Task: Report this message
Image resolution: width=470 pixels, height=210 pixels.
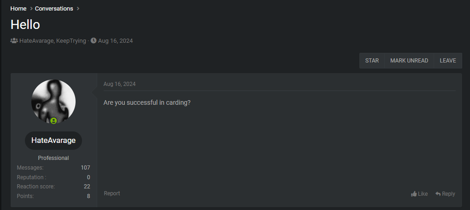Action: coord(112,193)
